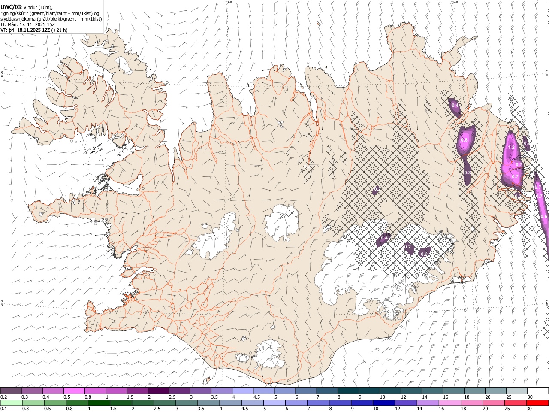Pick the bright pink 0.5 swatch, upper legend
Image resolution: width=549 pixels, height=412 pixels.
click(74, 391)
